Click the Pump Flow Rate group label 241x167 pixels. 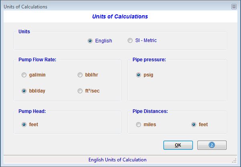(37, 60)
